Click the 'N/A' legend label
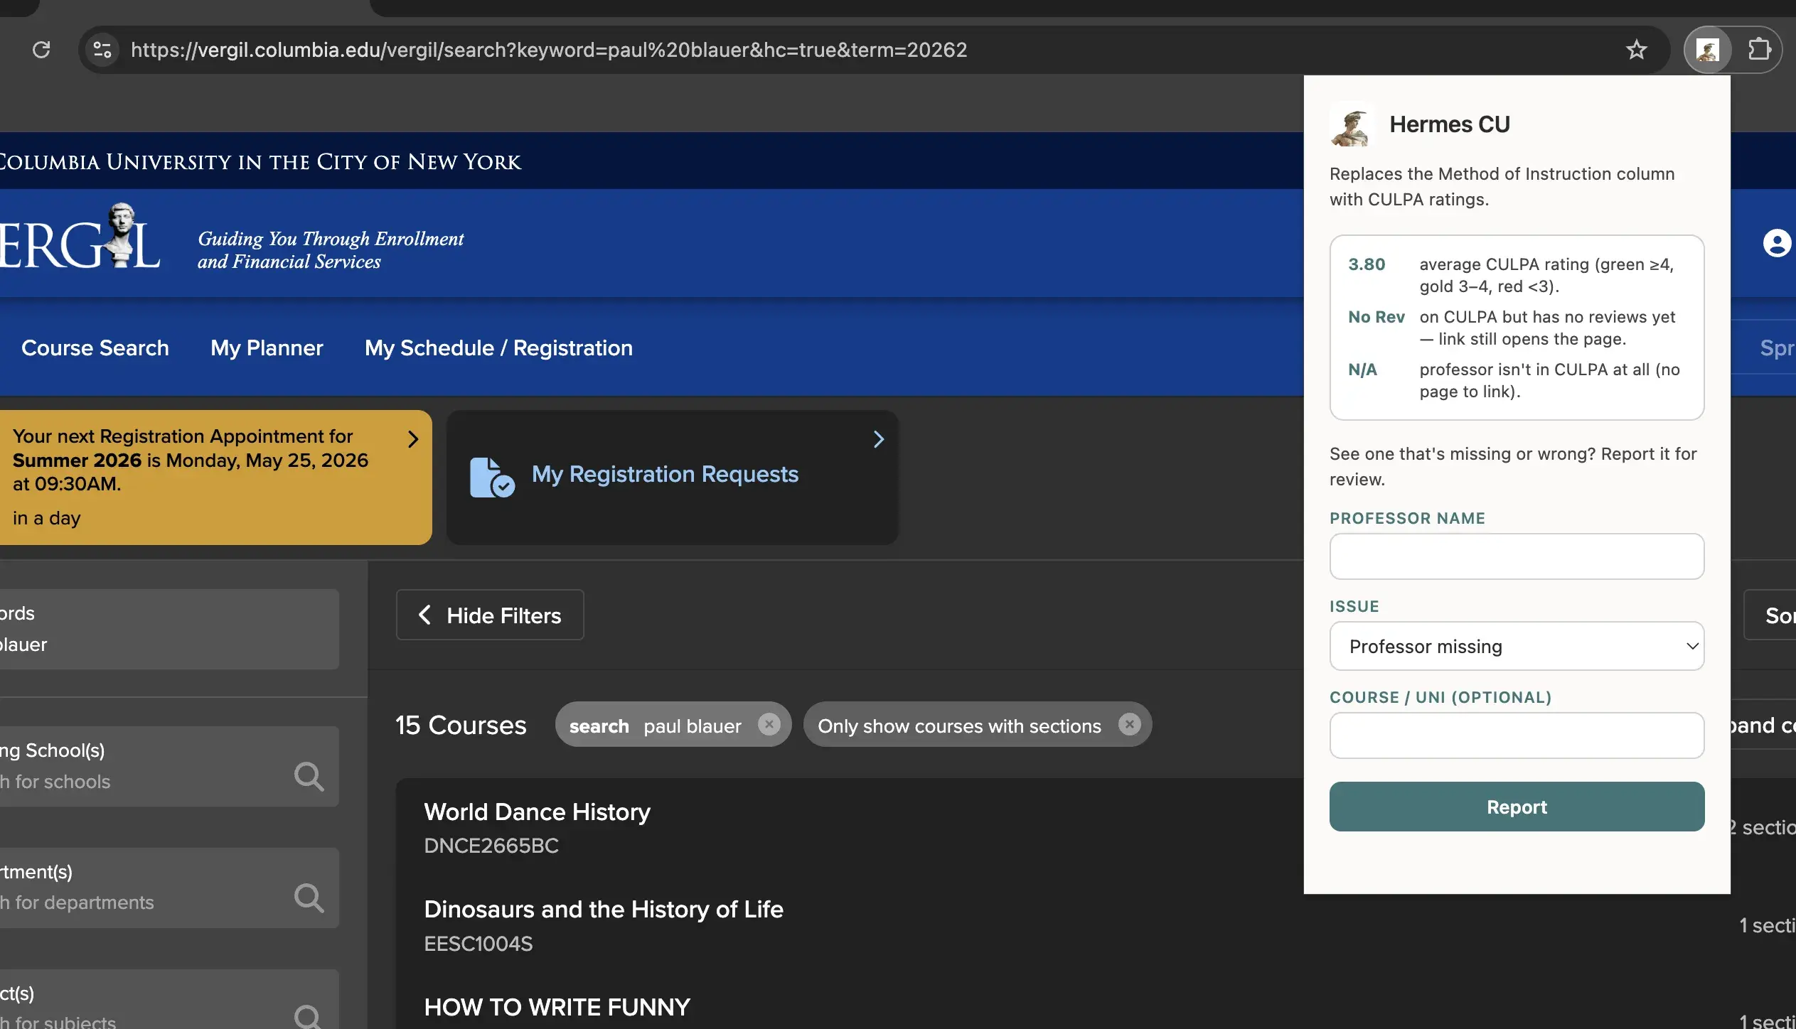The width and height of the screenshot is (1796, 1029). pos(1362,370)
